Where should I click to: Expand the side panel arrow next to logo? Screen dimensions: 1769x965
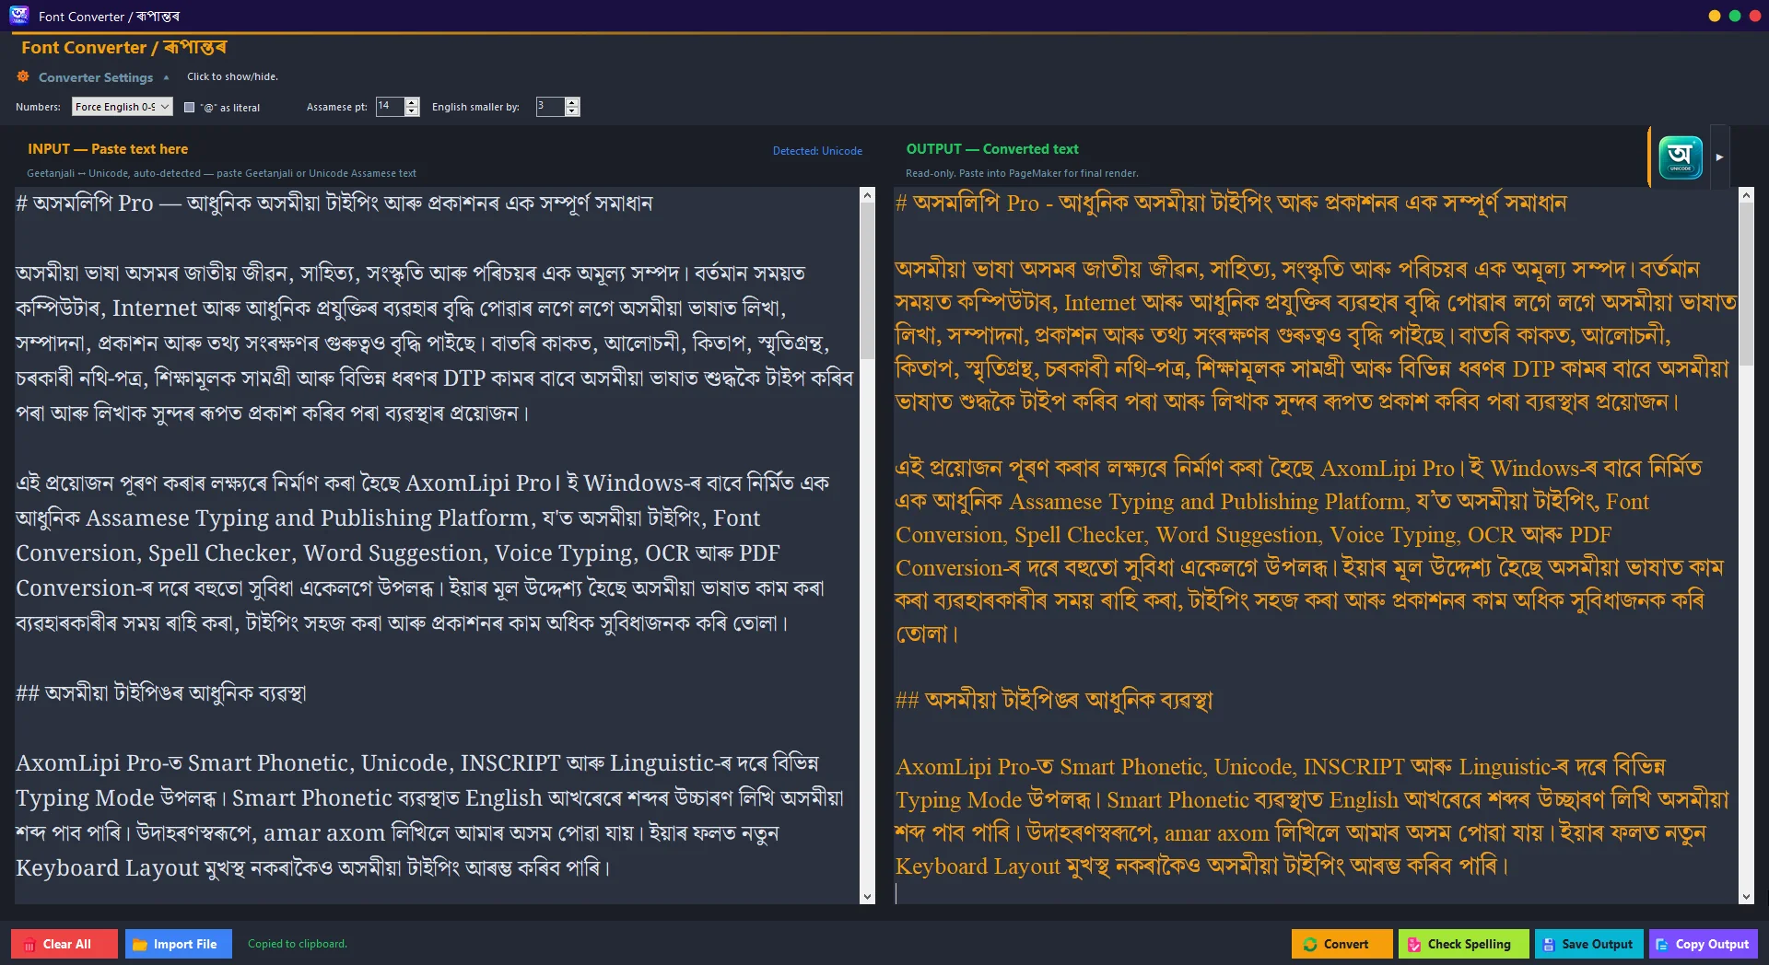click(x=1719, y=157)
